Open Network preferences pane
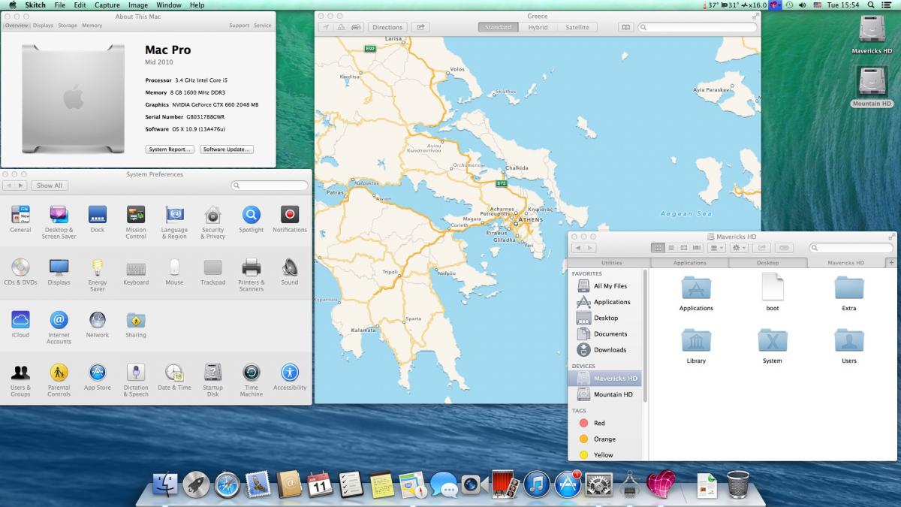 click(x=98, y=324)
